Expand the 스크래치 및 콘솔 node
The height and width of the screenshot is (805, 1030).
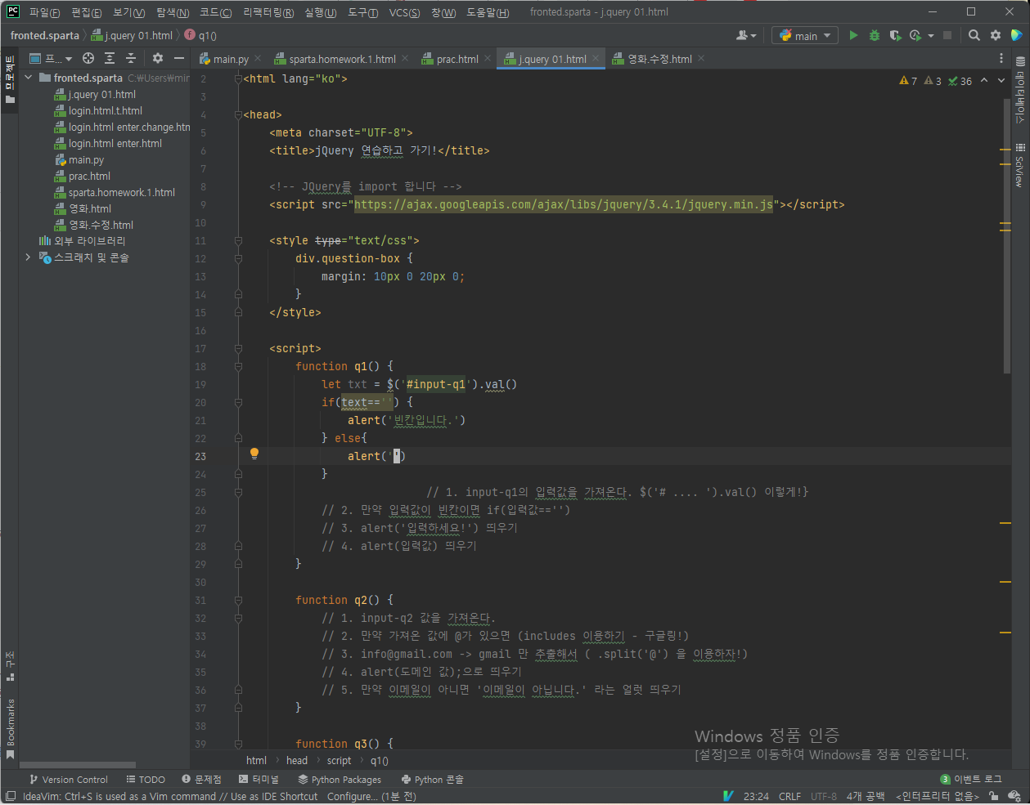click(28, 257)
